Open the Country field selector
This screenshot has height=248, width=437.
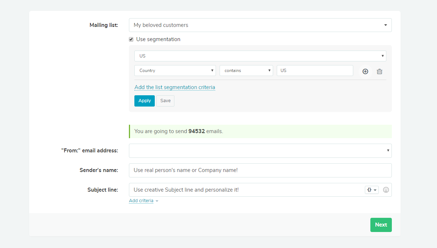pos(175,71)
